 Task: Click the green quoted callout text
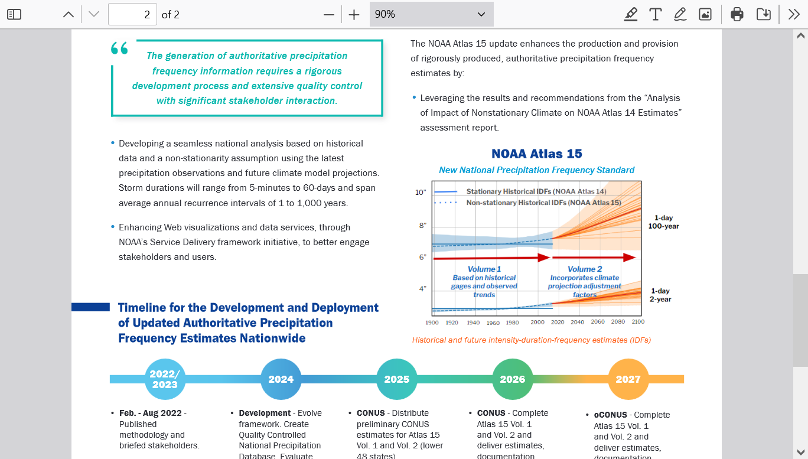click(247, 78)
